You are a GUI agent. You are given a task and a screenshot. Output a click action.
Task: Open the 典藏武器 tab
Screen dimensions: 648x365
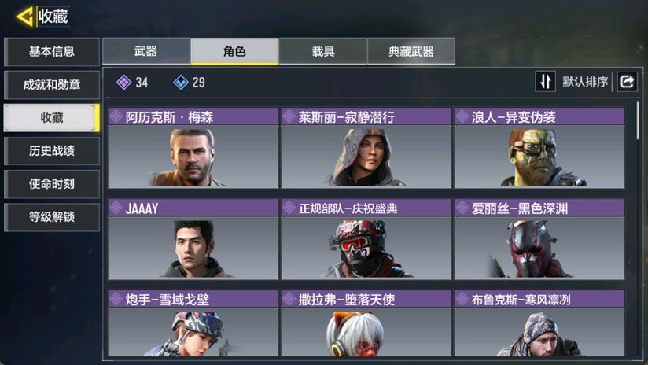(x=411, y=51)
